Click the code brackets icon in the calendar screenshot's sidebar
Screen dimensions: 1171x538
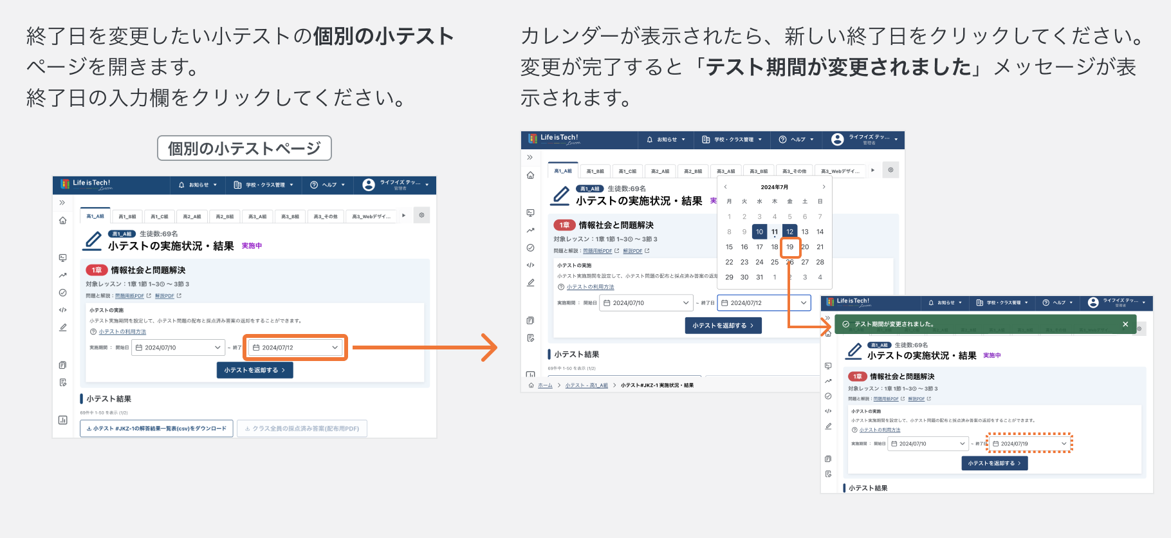(530, 265)
